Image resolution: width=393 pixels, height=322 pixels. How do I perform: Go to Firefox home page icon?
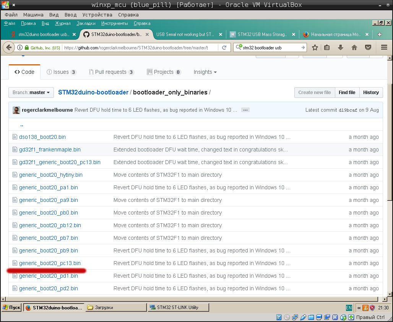point(354,47)
